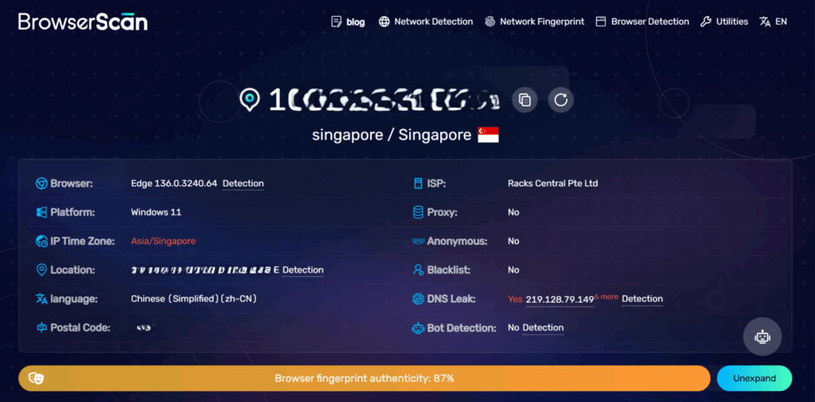Click the Proxy database icon
Screen dimensions: 815x402
point(418,213)
